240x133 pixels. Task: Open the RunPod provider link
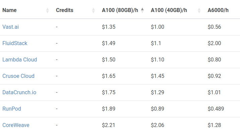(12, 109)
